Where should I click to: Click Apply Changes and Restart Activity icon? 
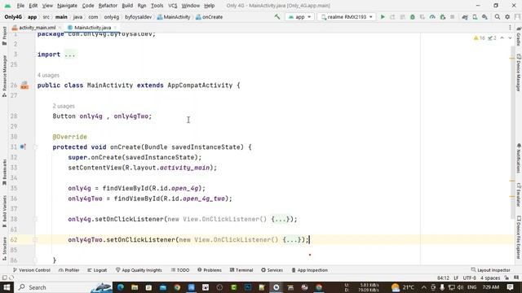[392, 16]
